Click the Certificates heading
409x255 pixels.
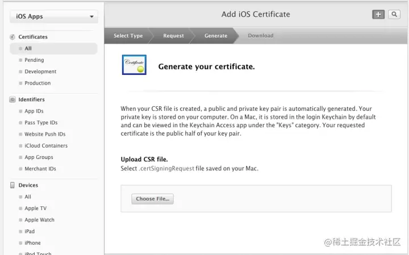pyautogui.click(x=33, y=37)
